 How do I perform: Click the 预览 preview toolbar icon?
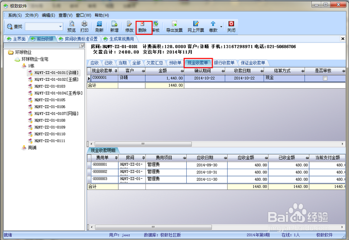coord(72,24)
